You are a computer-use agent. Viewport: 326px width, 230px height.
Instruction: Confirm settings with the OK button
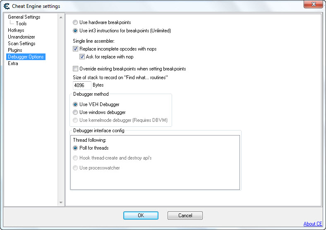coord(141,215)
